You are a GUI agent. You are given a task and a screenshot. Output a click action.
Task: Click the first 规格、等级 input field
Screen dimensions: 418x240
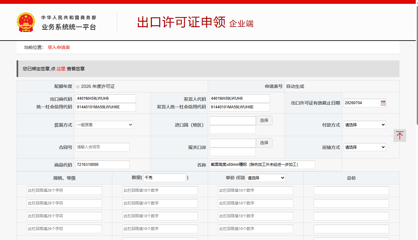click(64, 190)
